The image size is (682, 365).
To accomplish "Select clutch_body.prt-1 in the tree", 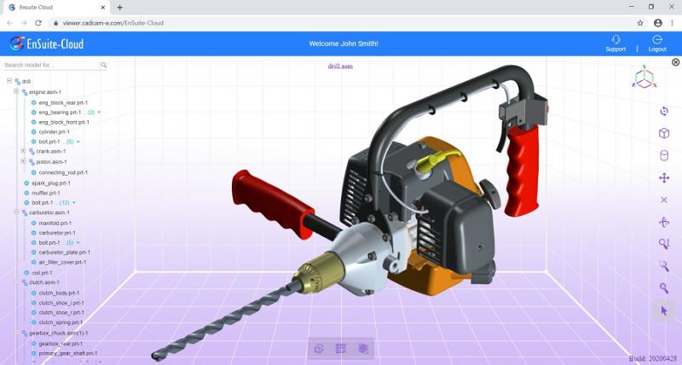I will [59, 293].
